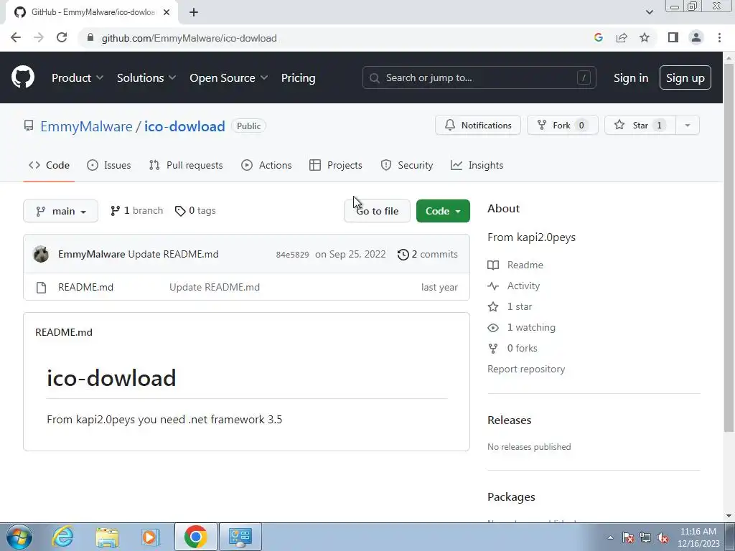The image size is (735, 551).
Task: Open the green Code dropdown
Action: pos(443,211)
